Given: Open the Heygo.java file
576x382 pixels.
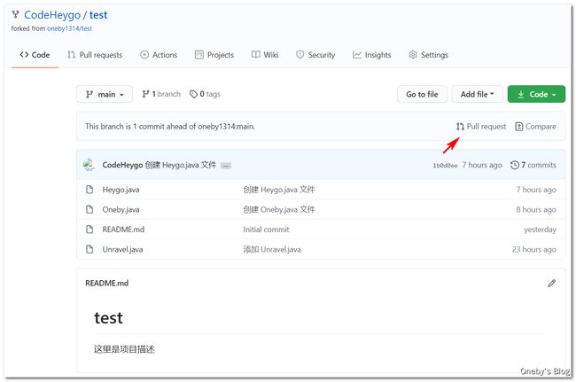Looking at the screenshot, I should [x=121, y=190].
